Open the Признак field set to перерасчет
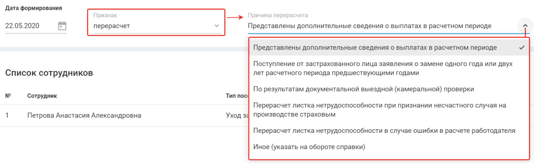The image size is (534, 163). coord(153,26)
